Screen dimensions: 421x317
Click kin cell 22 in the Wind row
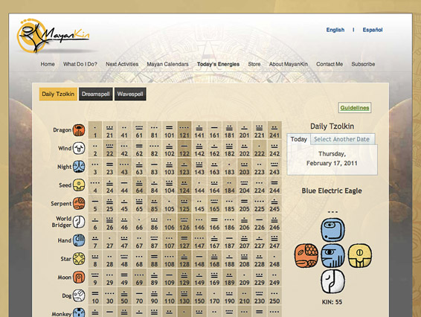pyautogui.click(x=109, y=148)
